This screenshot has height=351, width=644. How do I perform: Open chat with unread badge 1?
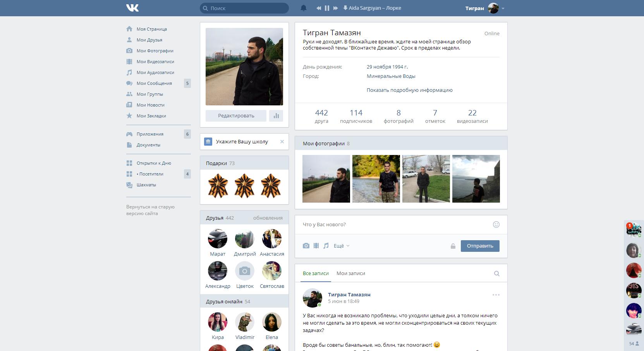pos(634,229)
